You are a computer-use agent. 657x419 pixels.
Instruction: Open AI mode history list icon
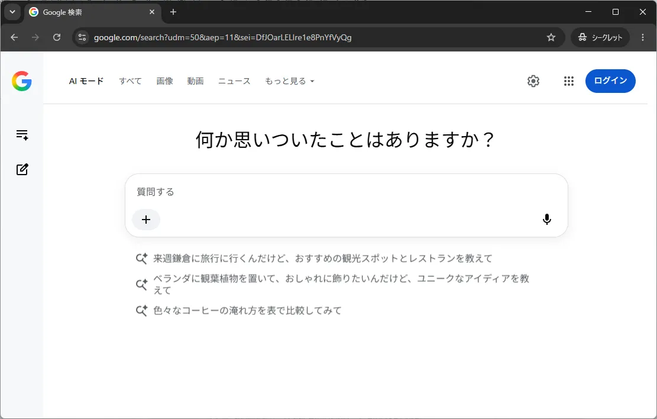click(22, 134)
